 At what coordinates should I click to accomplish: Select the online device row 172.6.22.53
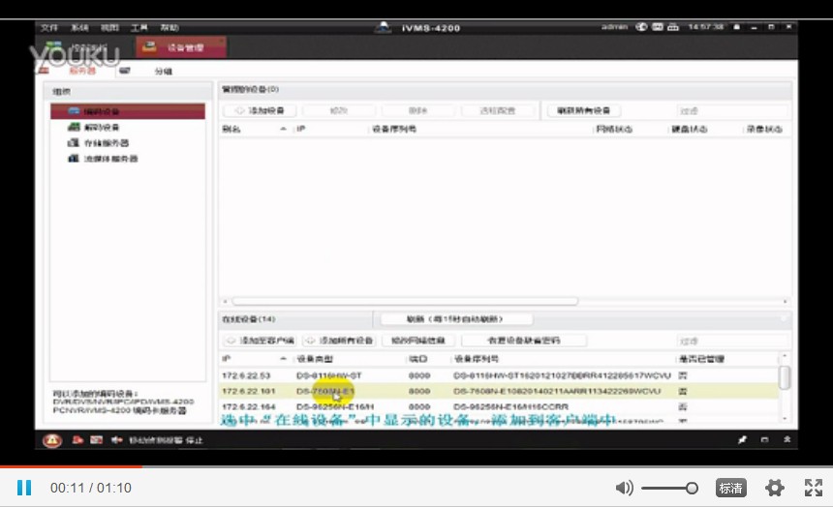coord(499,375)
